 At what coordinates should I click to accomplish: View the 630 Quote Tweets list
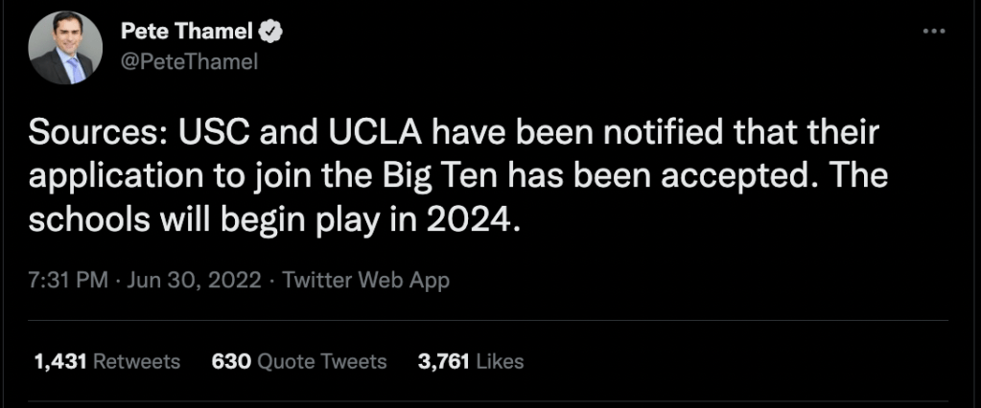298,361
